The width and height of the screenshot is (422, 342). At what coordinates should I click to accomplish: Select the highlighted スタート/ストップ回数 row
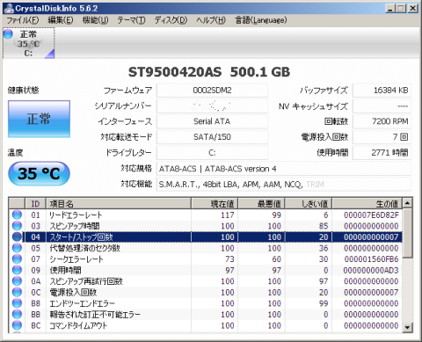[x=213, y=237]
